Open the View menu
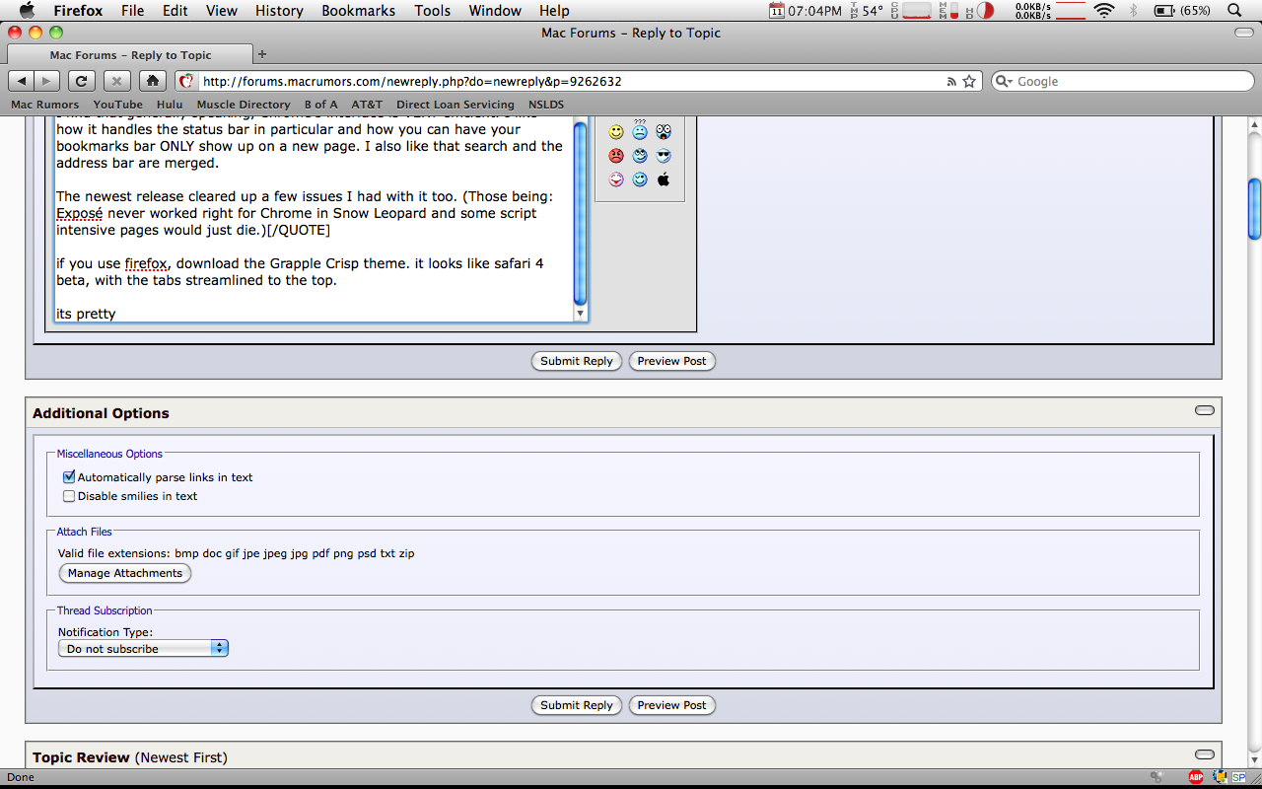Viewport: 1262px width, 789px height. coord(222,11)
